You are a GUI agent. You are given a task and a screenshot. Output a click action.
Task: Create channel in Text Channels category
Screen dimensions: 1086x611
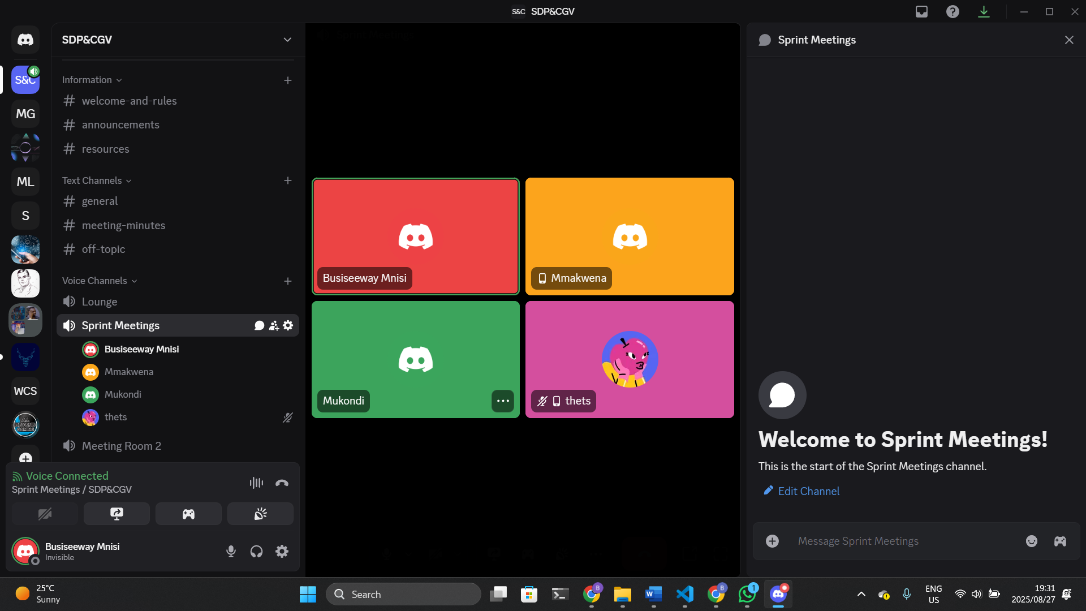click(x=288, y=180)
